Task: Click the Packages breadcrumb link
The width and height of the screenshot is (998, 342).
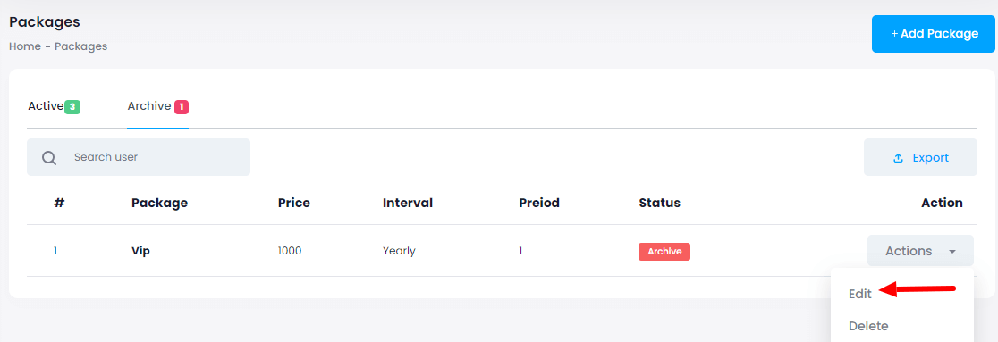Action: [x=80, y=46]
